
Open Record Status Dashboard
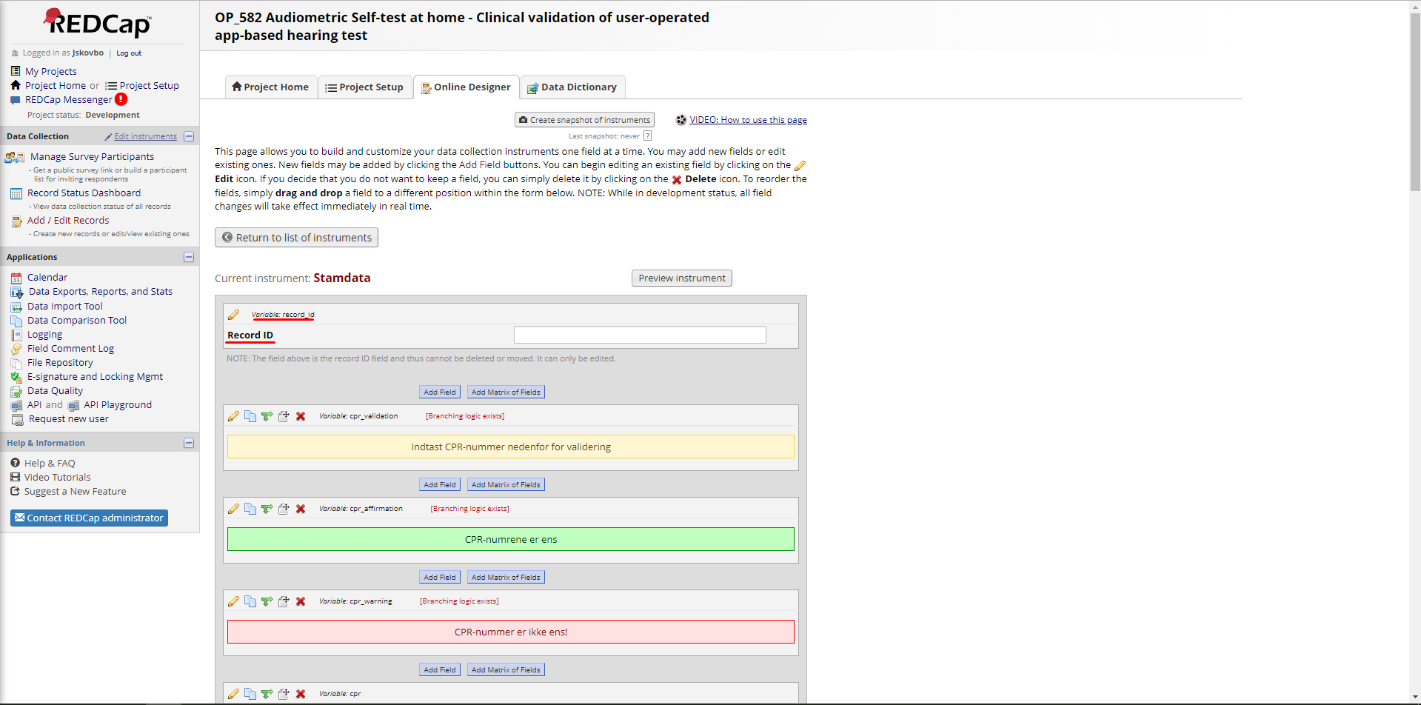tap(84, 193)
